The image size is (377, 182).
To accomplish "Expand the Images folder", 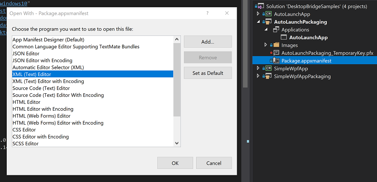I will 265,45.
